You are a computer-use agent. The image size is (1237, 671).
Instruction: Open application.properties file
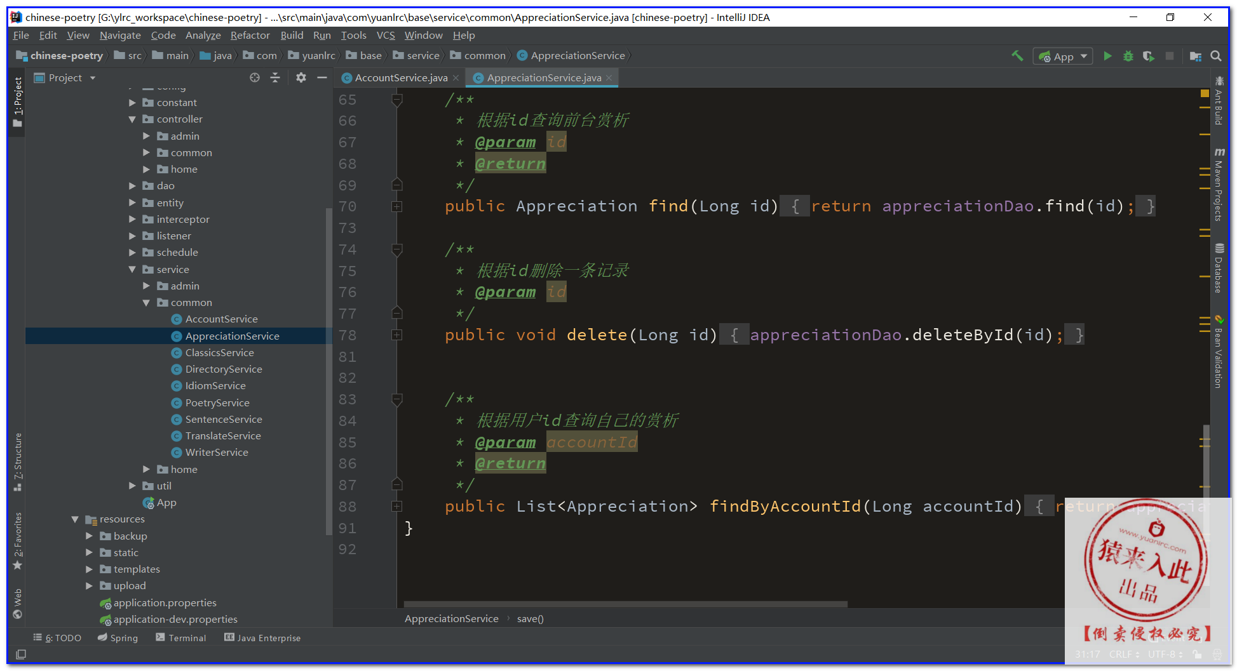(165, 603)
